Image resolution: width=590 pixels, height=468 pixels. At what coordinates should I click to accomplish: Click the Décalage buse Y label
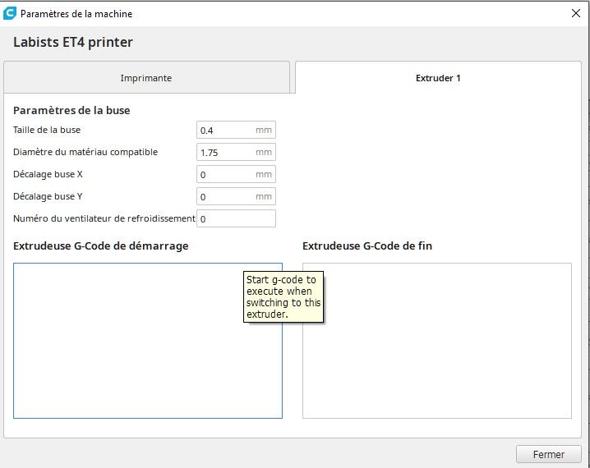(48, 196)
